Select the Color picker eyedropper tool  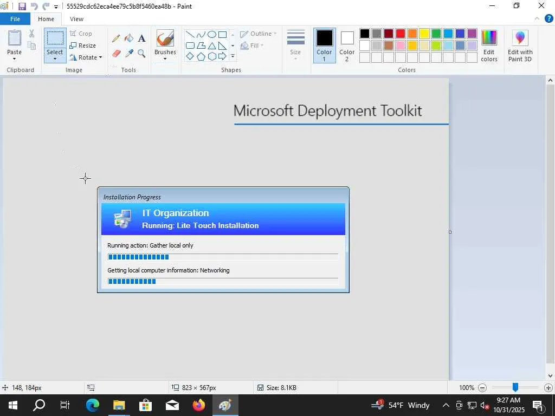[129, 54]
